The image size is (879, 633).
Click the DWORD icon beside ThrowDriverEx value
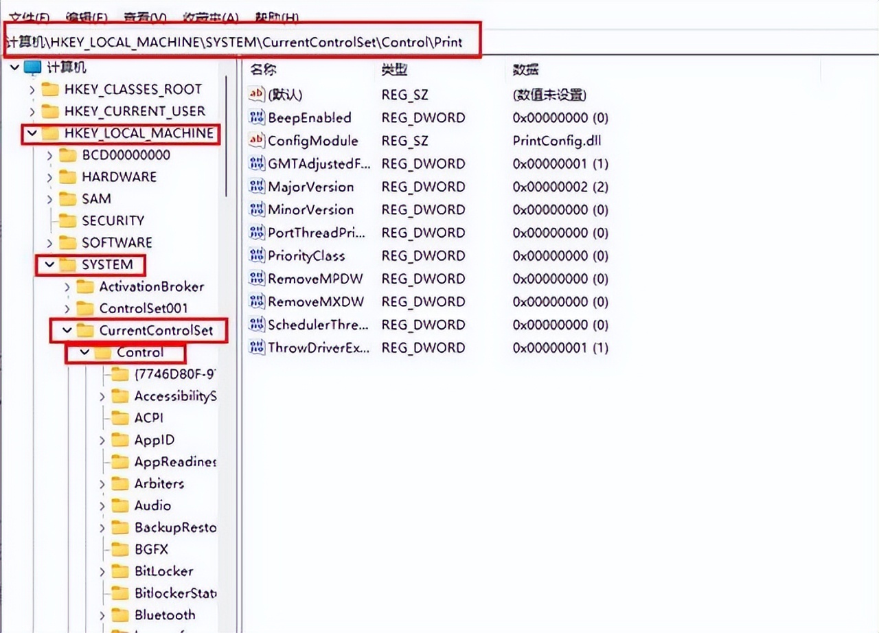click(x=255, y=348)
